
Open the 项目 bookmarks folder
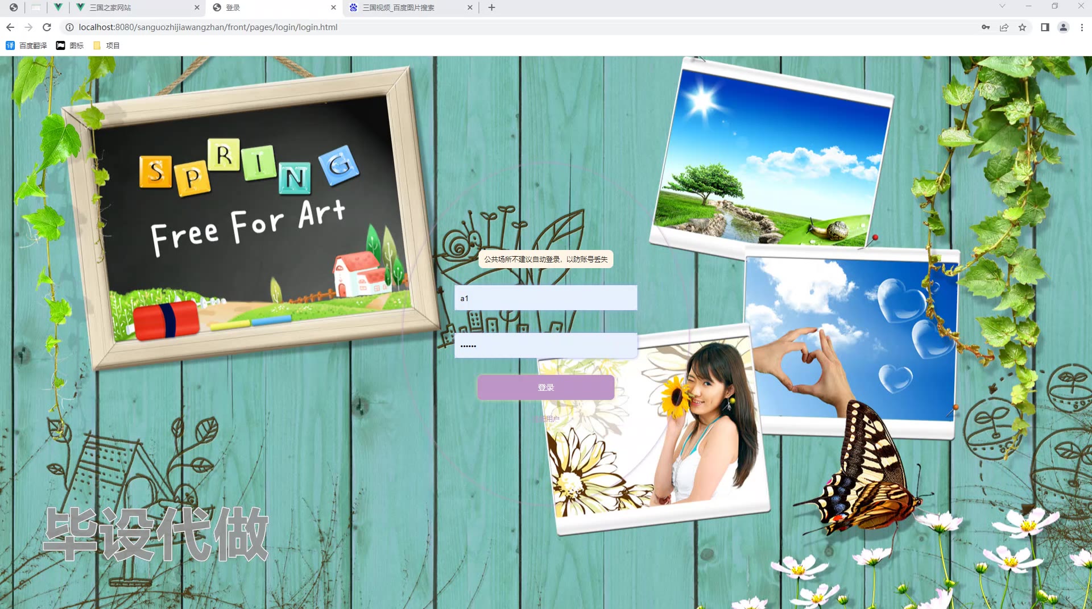point(106,45)
